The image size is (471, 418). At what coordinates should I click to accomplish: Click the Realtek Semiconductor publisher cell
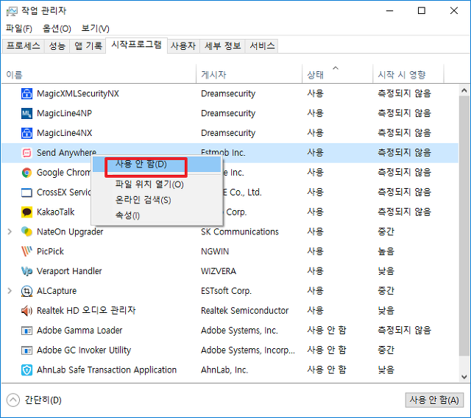click(x=244, y=311)
